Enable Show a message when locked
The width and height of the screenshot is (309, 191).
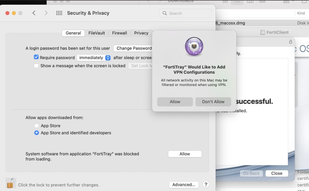tap(36, 66)
